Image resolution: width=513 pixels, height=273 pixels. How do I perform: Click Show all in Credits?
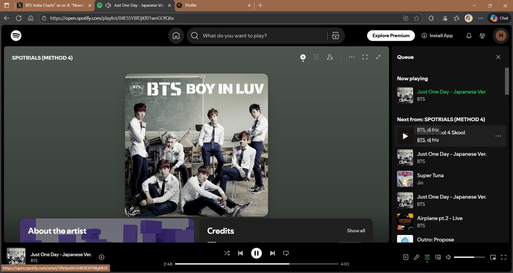coord(356,231)
